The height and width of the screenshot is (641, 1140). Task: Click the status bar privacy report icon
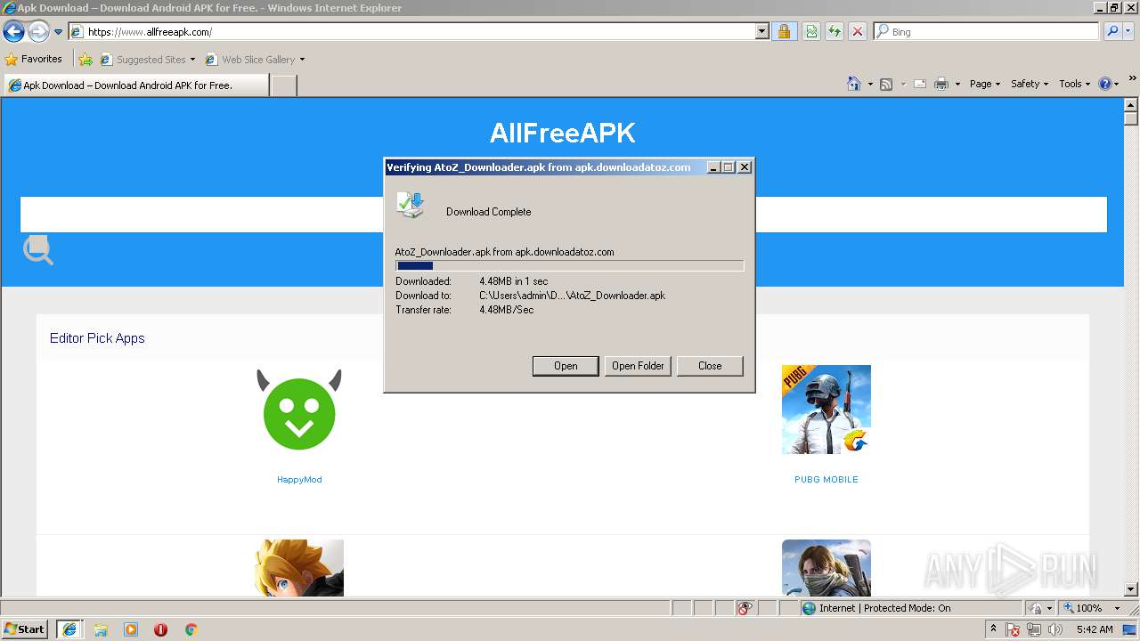(745, 608)
